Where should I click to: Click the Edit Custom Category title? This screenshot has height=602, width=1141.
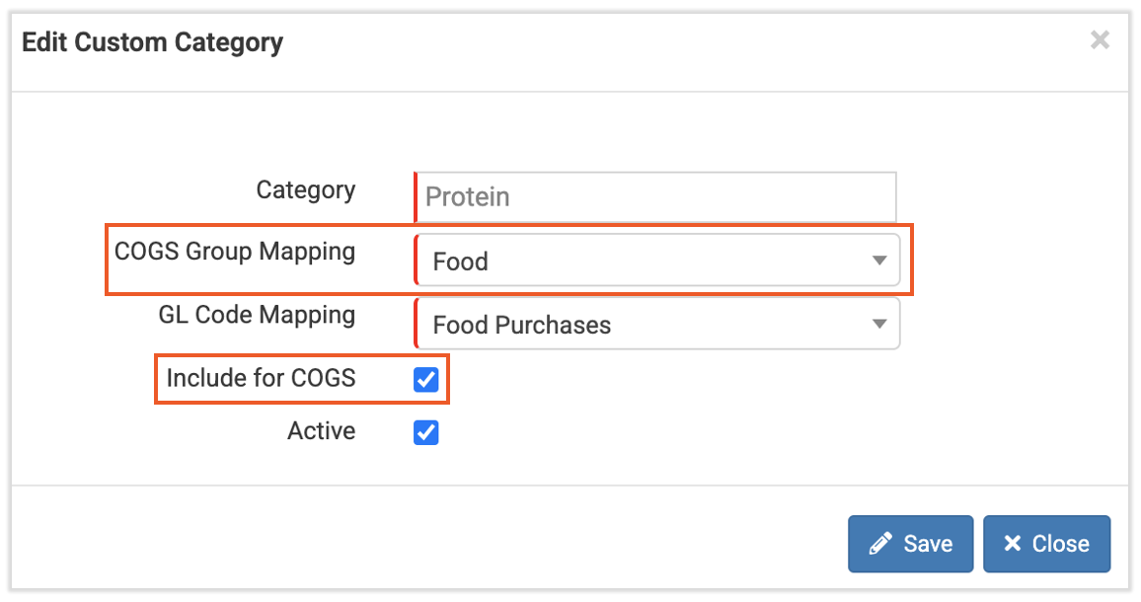[x=152, y=41]
